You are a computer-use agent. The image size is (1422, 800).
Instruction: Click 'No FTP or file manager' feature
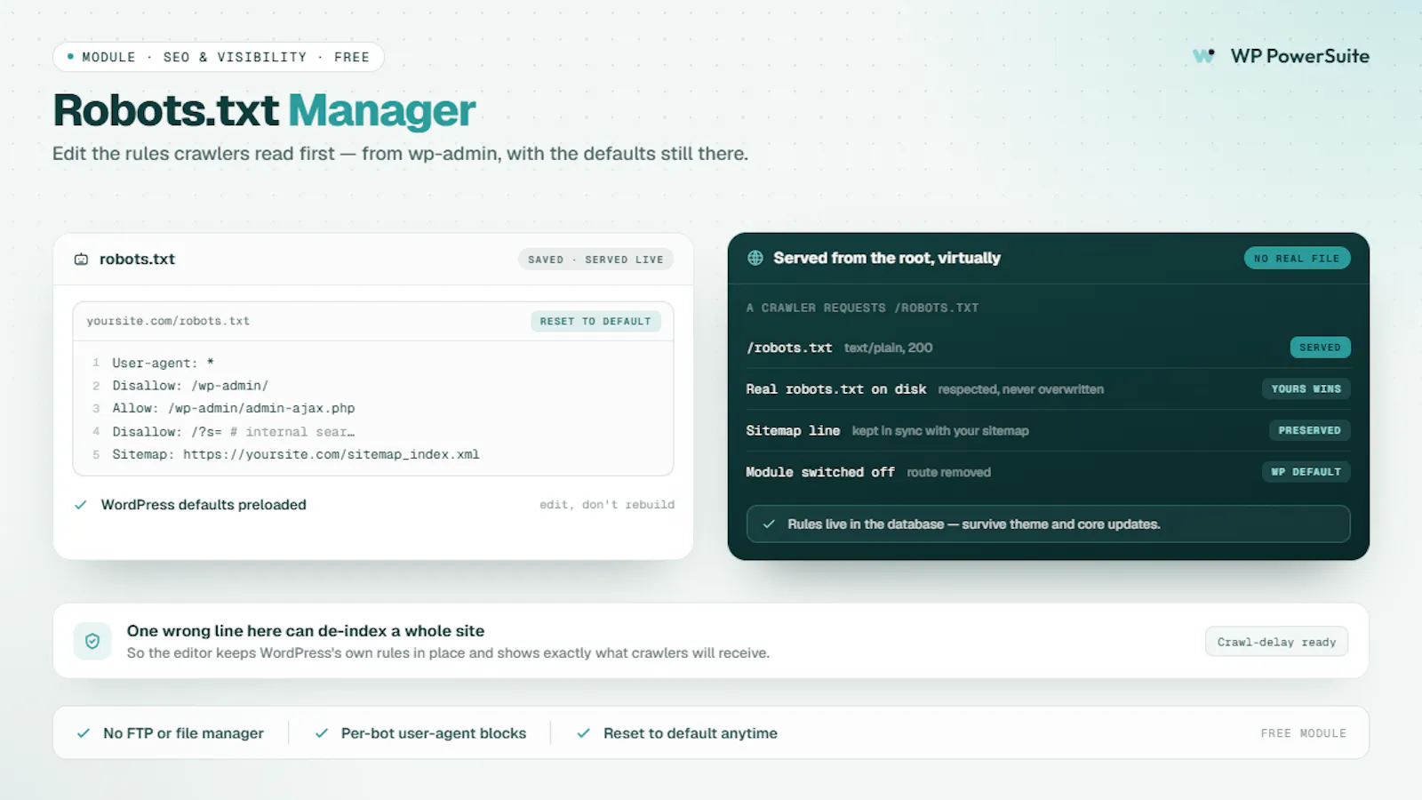[183, 733]
